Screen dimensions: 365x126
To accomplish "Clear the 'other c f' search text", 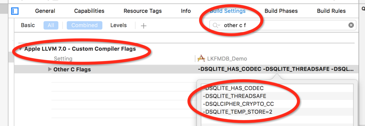I will [x=351, y=25].
